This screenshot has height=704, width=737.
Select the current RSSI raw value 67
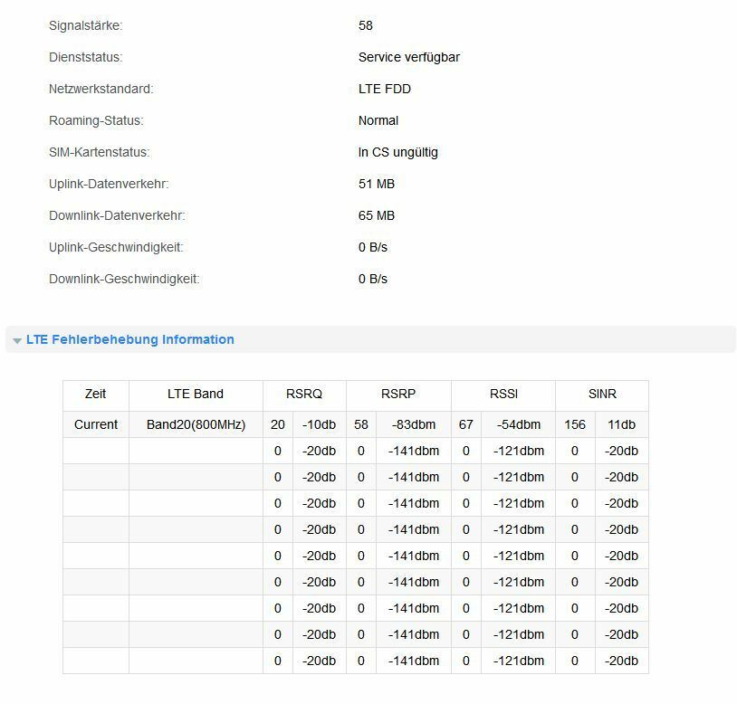point(465,424)
